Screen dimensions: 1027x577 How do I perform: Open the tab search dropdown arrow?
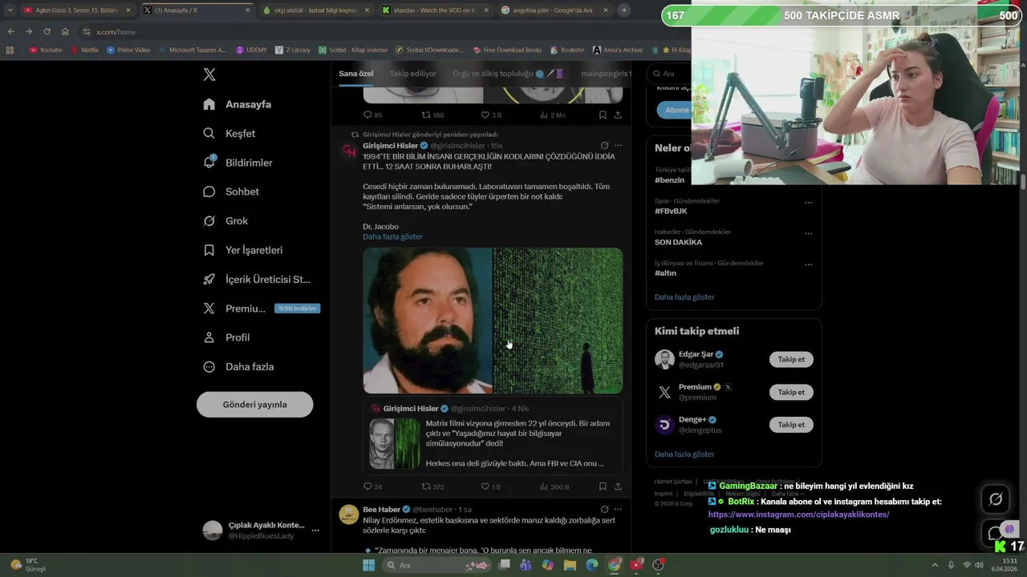click(x=10, y=10)
